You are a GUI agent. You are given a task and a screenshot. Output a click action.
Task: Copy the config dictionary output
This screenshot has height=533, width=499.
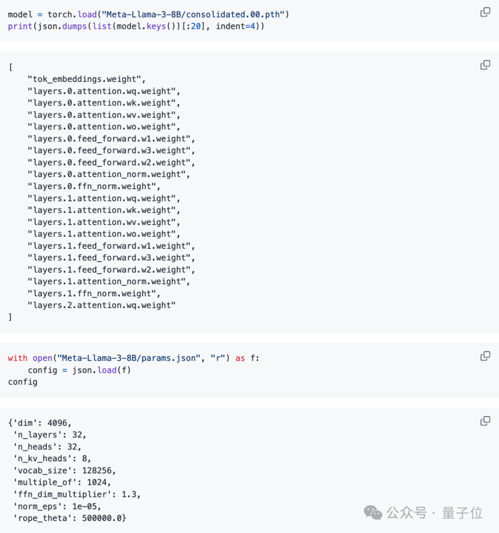pyautogui.click(x=485, y=421)
